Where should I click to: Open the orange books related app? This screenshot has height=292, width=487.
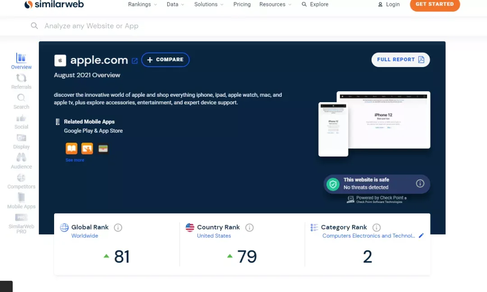[71, 148]
